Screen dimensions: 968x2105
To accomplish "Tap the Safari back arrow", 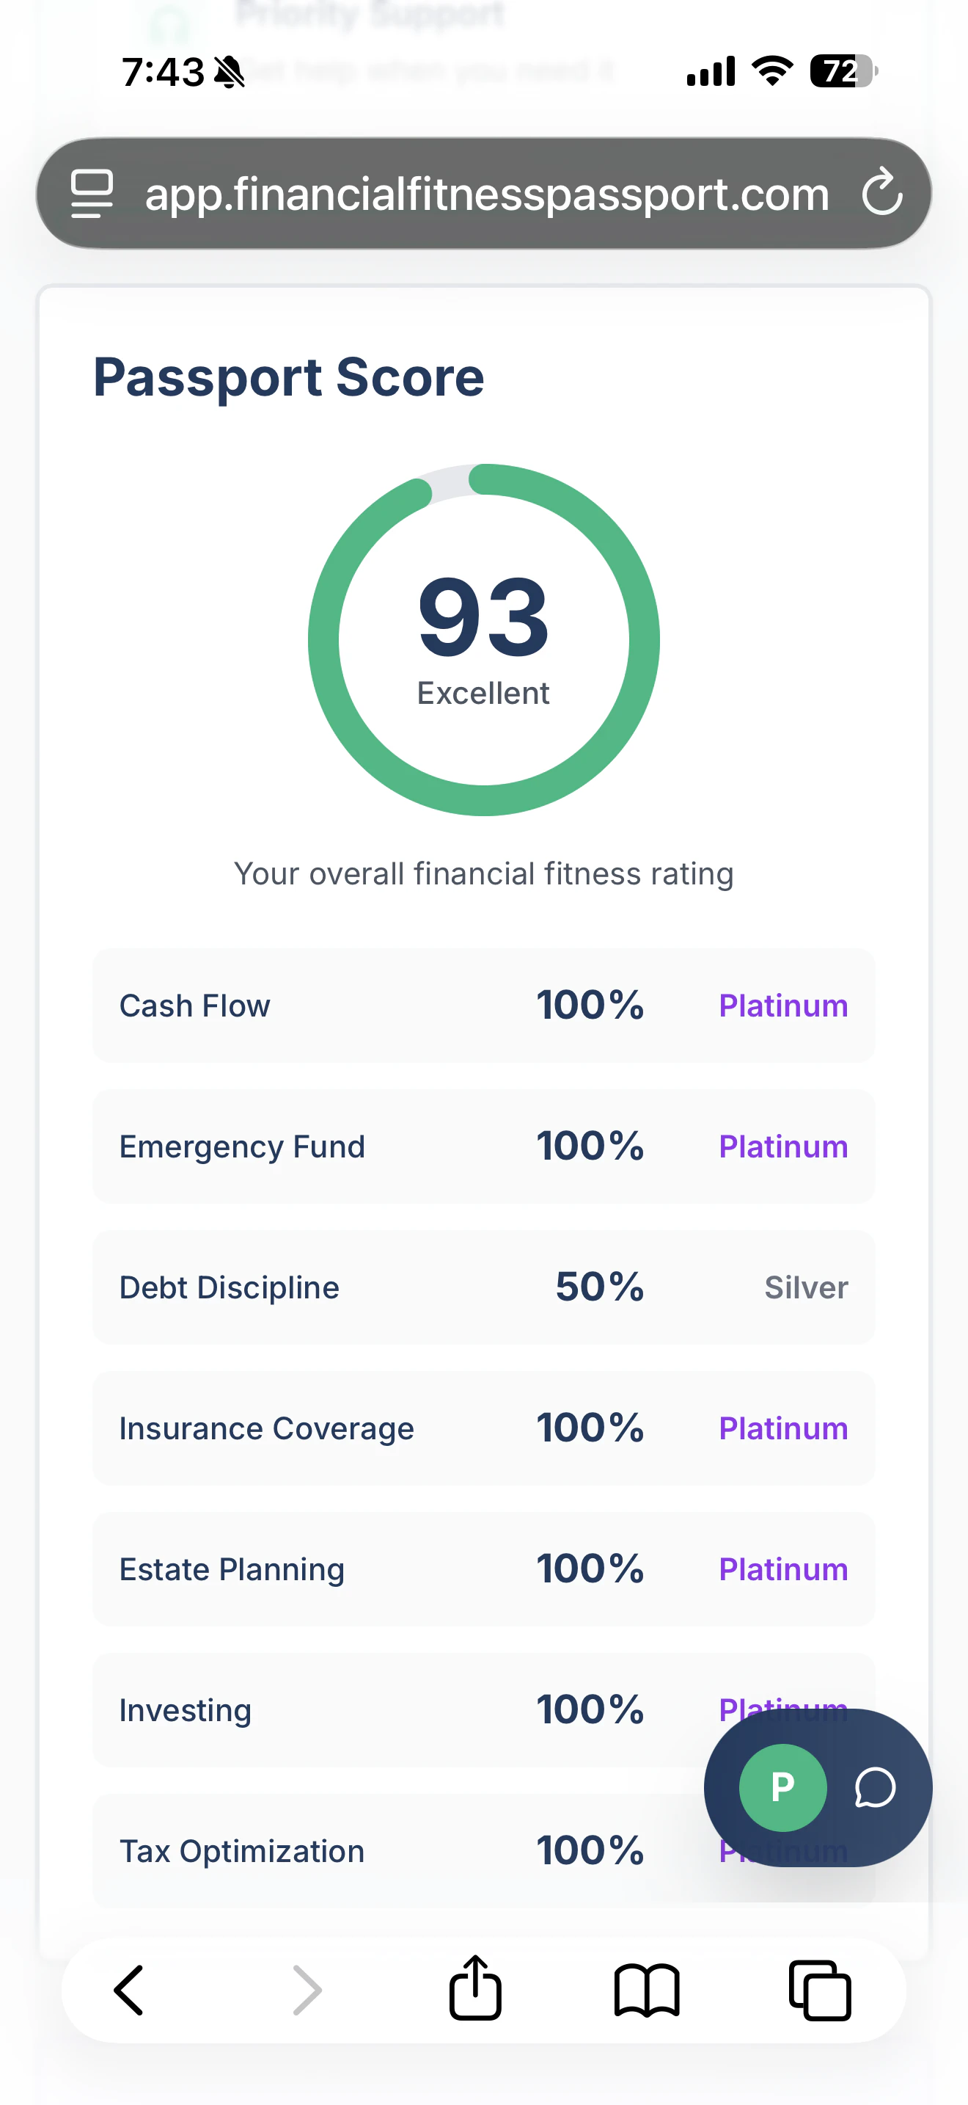I will point(129,1991).
